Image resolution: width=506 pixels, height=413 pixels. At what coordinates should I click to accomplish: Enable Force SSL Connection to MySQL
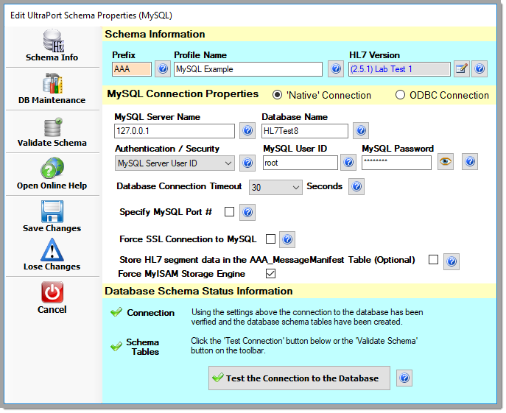(x=270, y=239)
